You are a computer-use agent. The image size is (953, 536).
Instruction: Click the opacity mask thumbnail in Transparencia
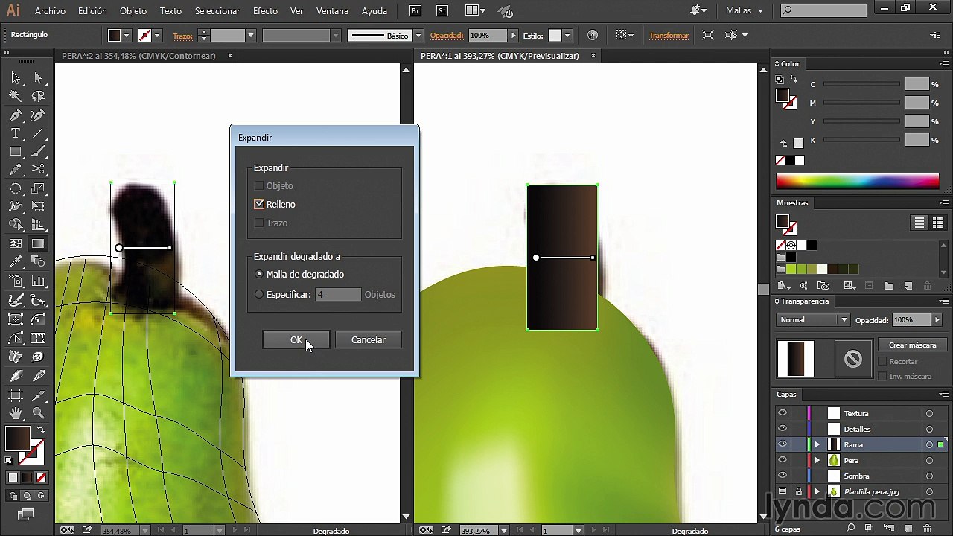tap(853, 359)
